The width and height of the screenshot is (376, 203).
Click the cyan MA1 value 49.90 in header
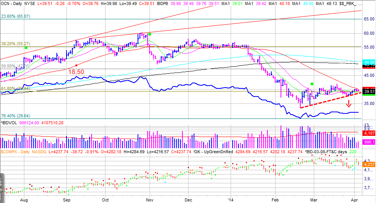(x=308, y=3)
